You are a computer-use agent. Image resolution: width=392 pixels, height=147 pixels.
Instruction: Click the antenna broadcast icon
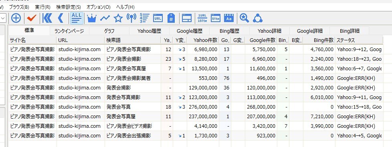click(x=131, y=18)
